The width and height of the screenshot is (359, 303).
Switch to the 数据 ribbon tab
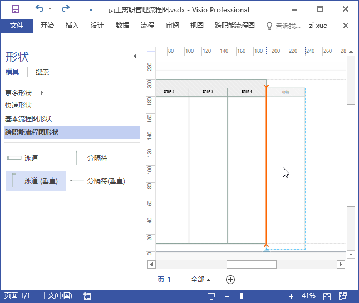click(122, 26)
